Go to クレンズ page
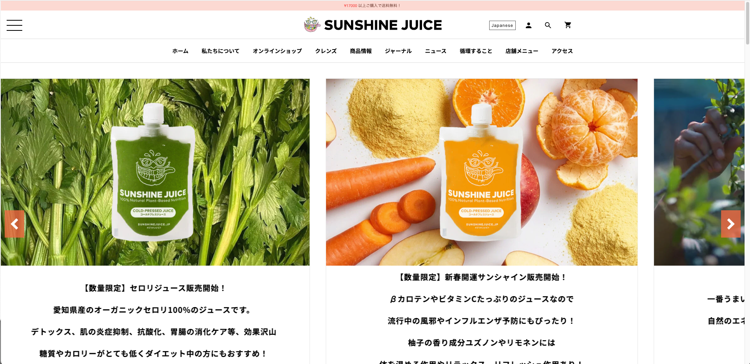This screenshot has height=364, width=750. tap(326, 51)
